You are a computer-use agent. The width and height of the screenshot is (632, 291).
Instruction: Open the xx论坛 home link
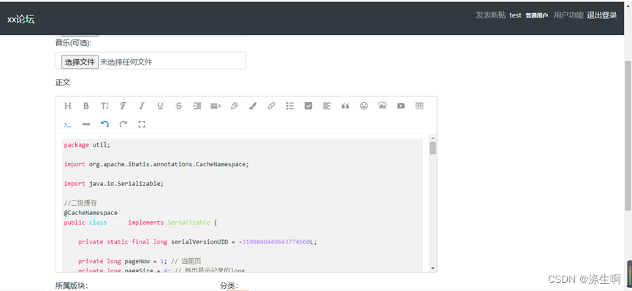[21, 19]
